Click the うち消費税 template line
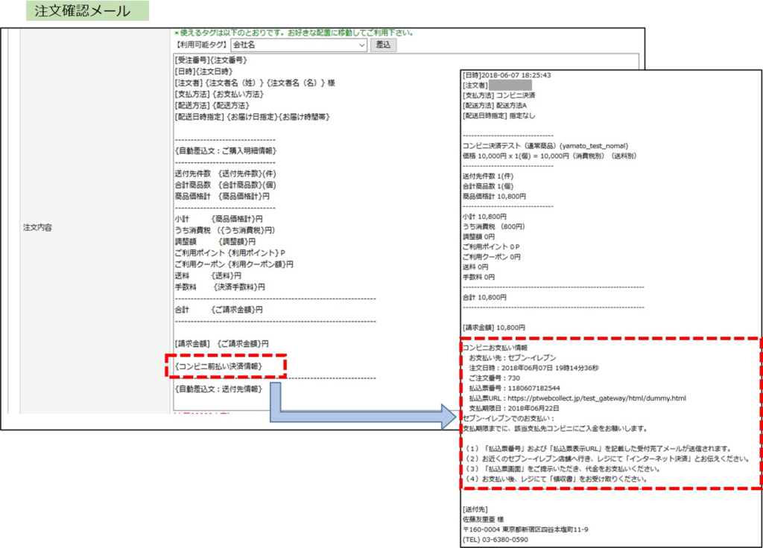Viewport: 763px width, 548px height. 225,230
